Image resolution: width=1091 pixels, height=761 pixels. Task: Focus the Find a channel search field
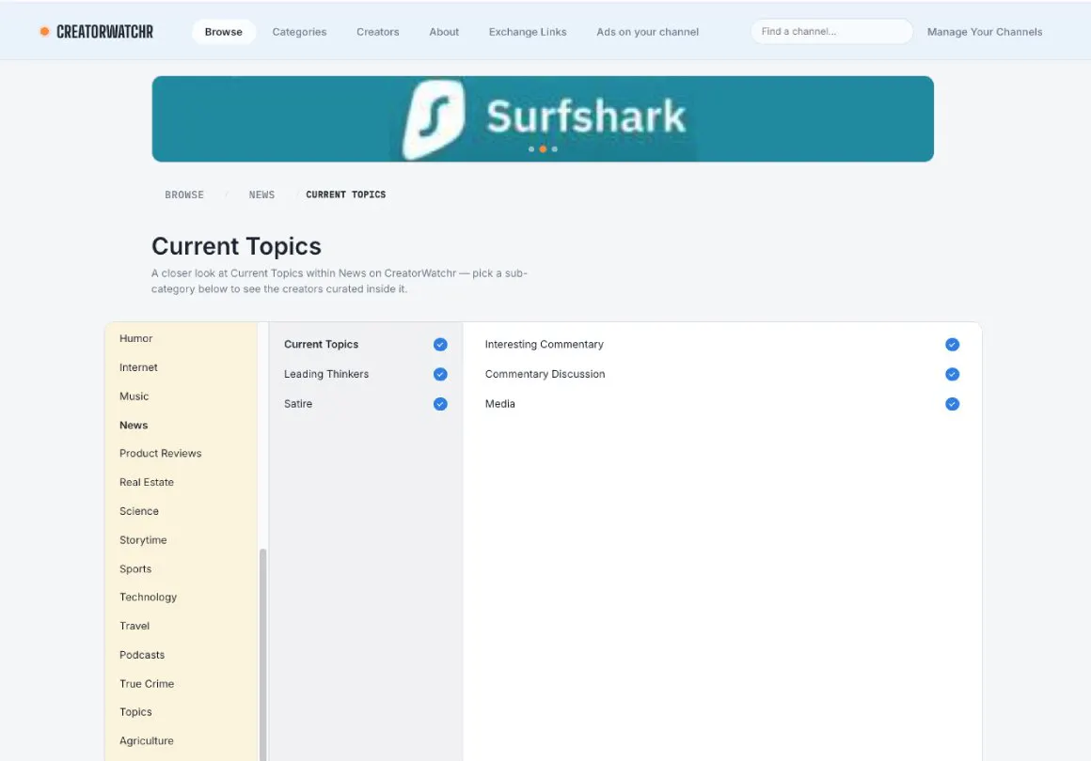click(831, 31)
